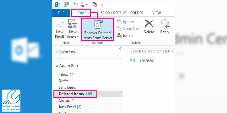The image size is (227, 113).
Task: Open the Junk dropdown menu
Action: click(x=125, y=36)
